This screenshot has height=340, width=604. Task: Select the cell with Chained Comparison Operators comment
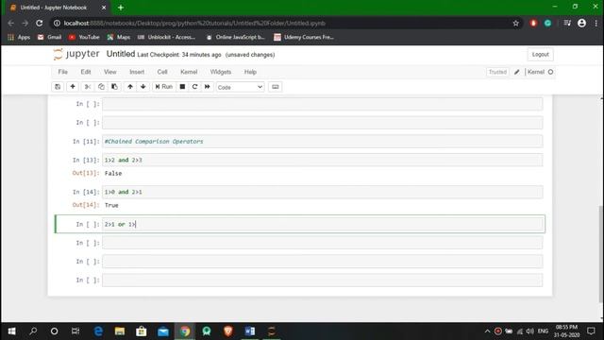click(x=323, y=142)
